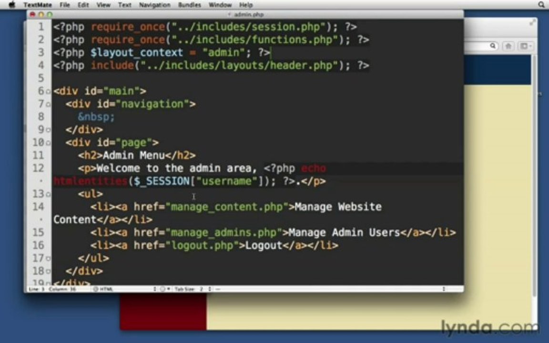Click line number 1 in the gutter
Viewport: 549px width, 343px height.
point(41,27)
